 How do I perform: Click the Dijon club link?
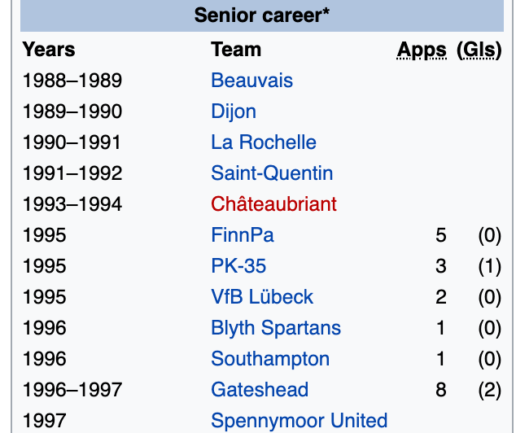tap(234, 112)
